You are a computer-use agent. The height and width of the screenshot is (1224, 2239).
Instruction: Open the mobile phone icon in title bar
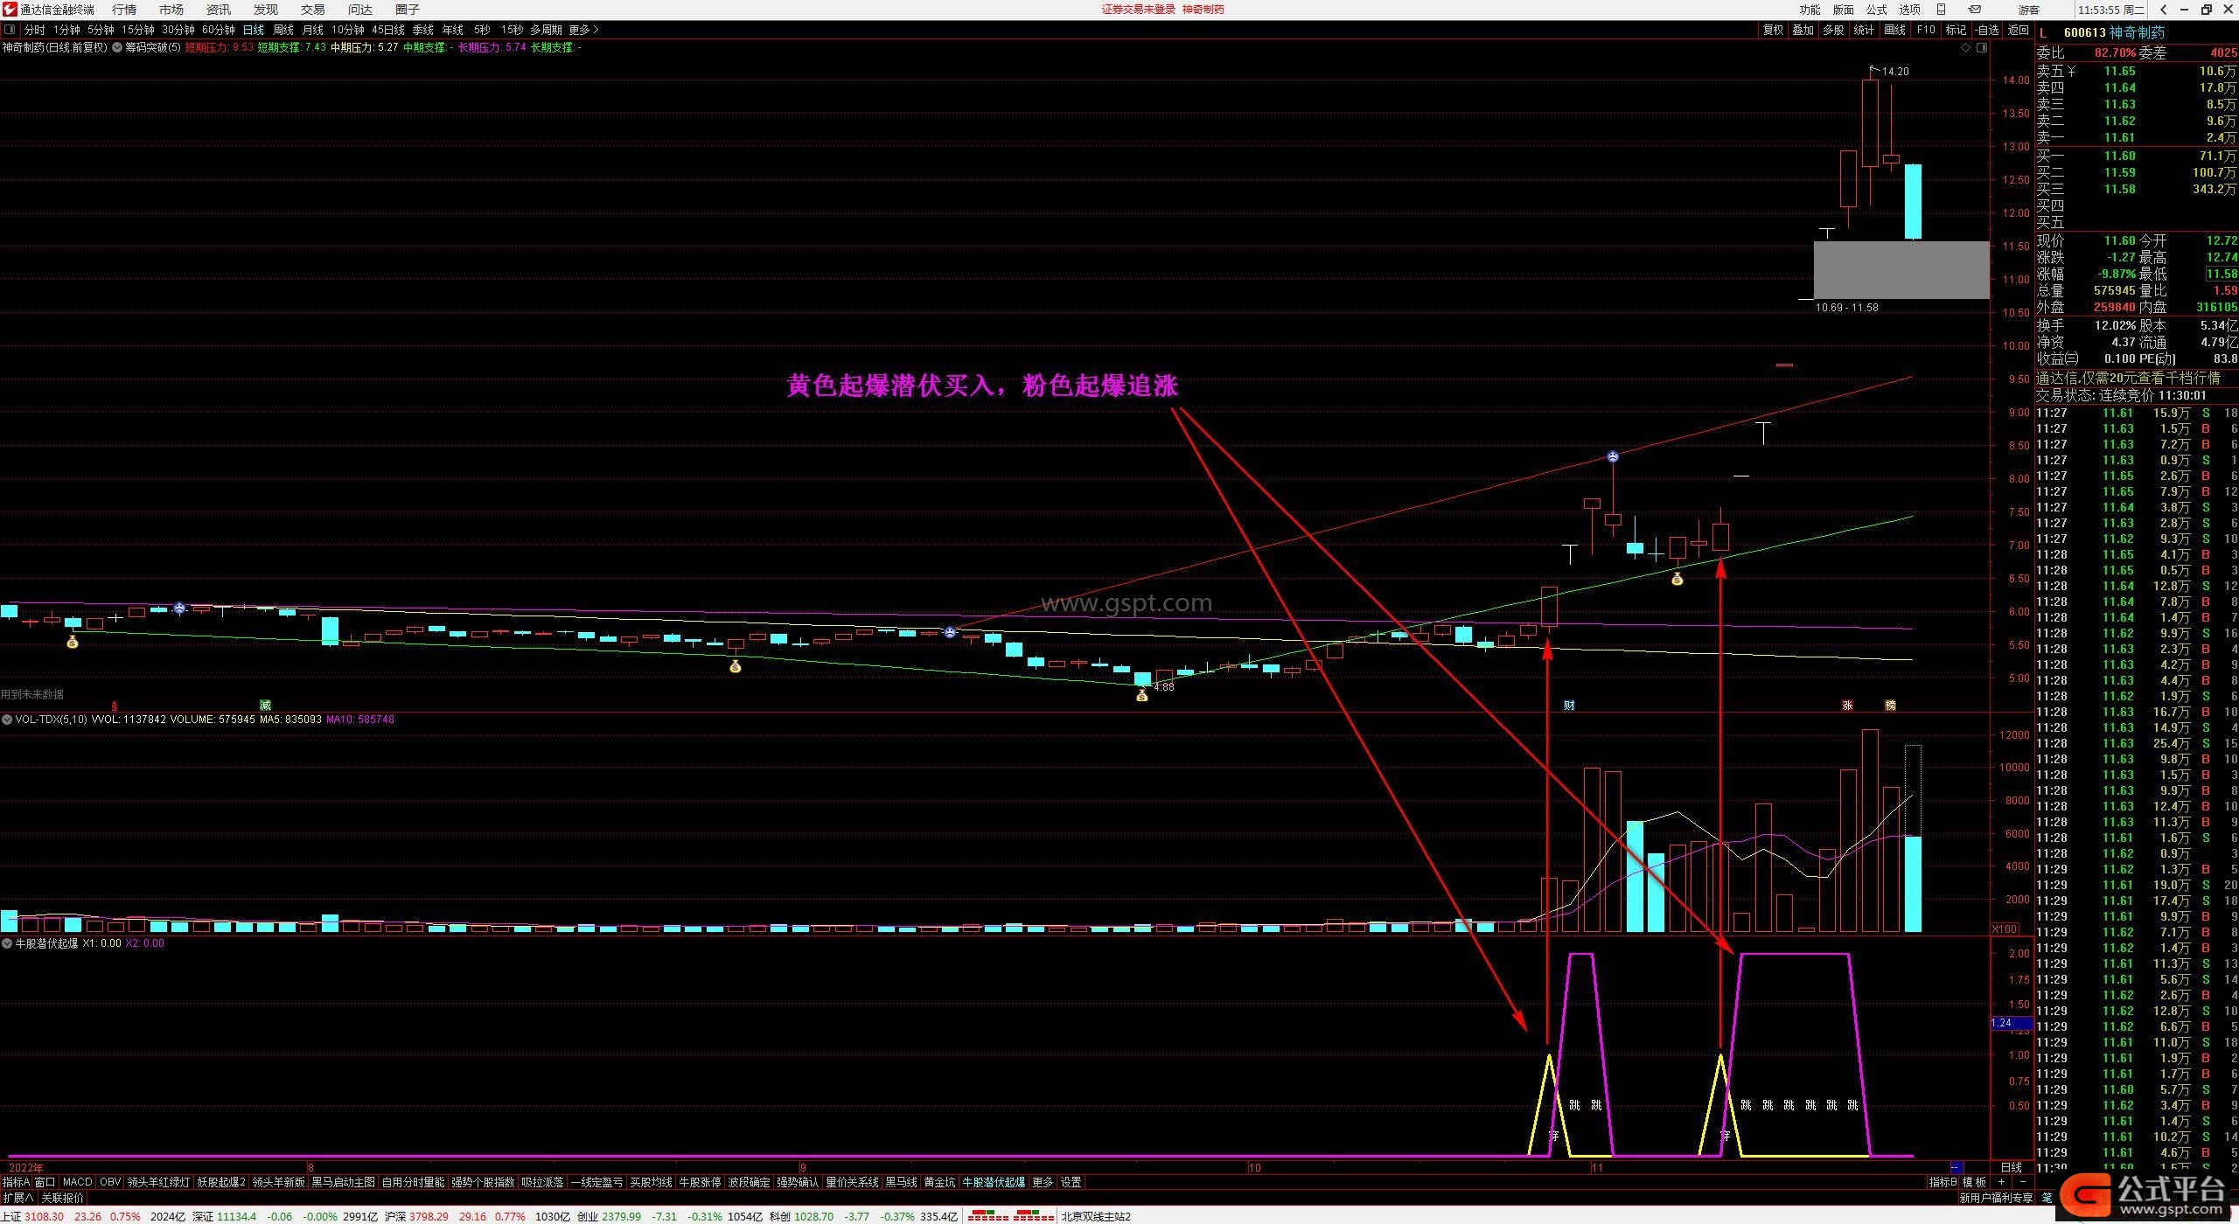point(1941,10)
